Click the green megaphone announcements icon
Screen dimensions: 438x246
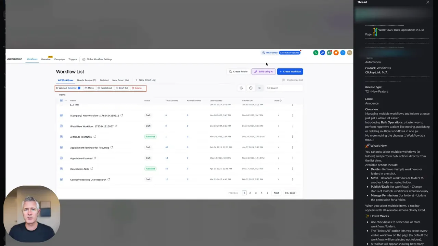[x=329, y=53]
